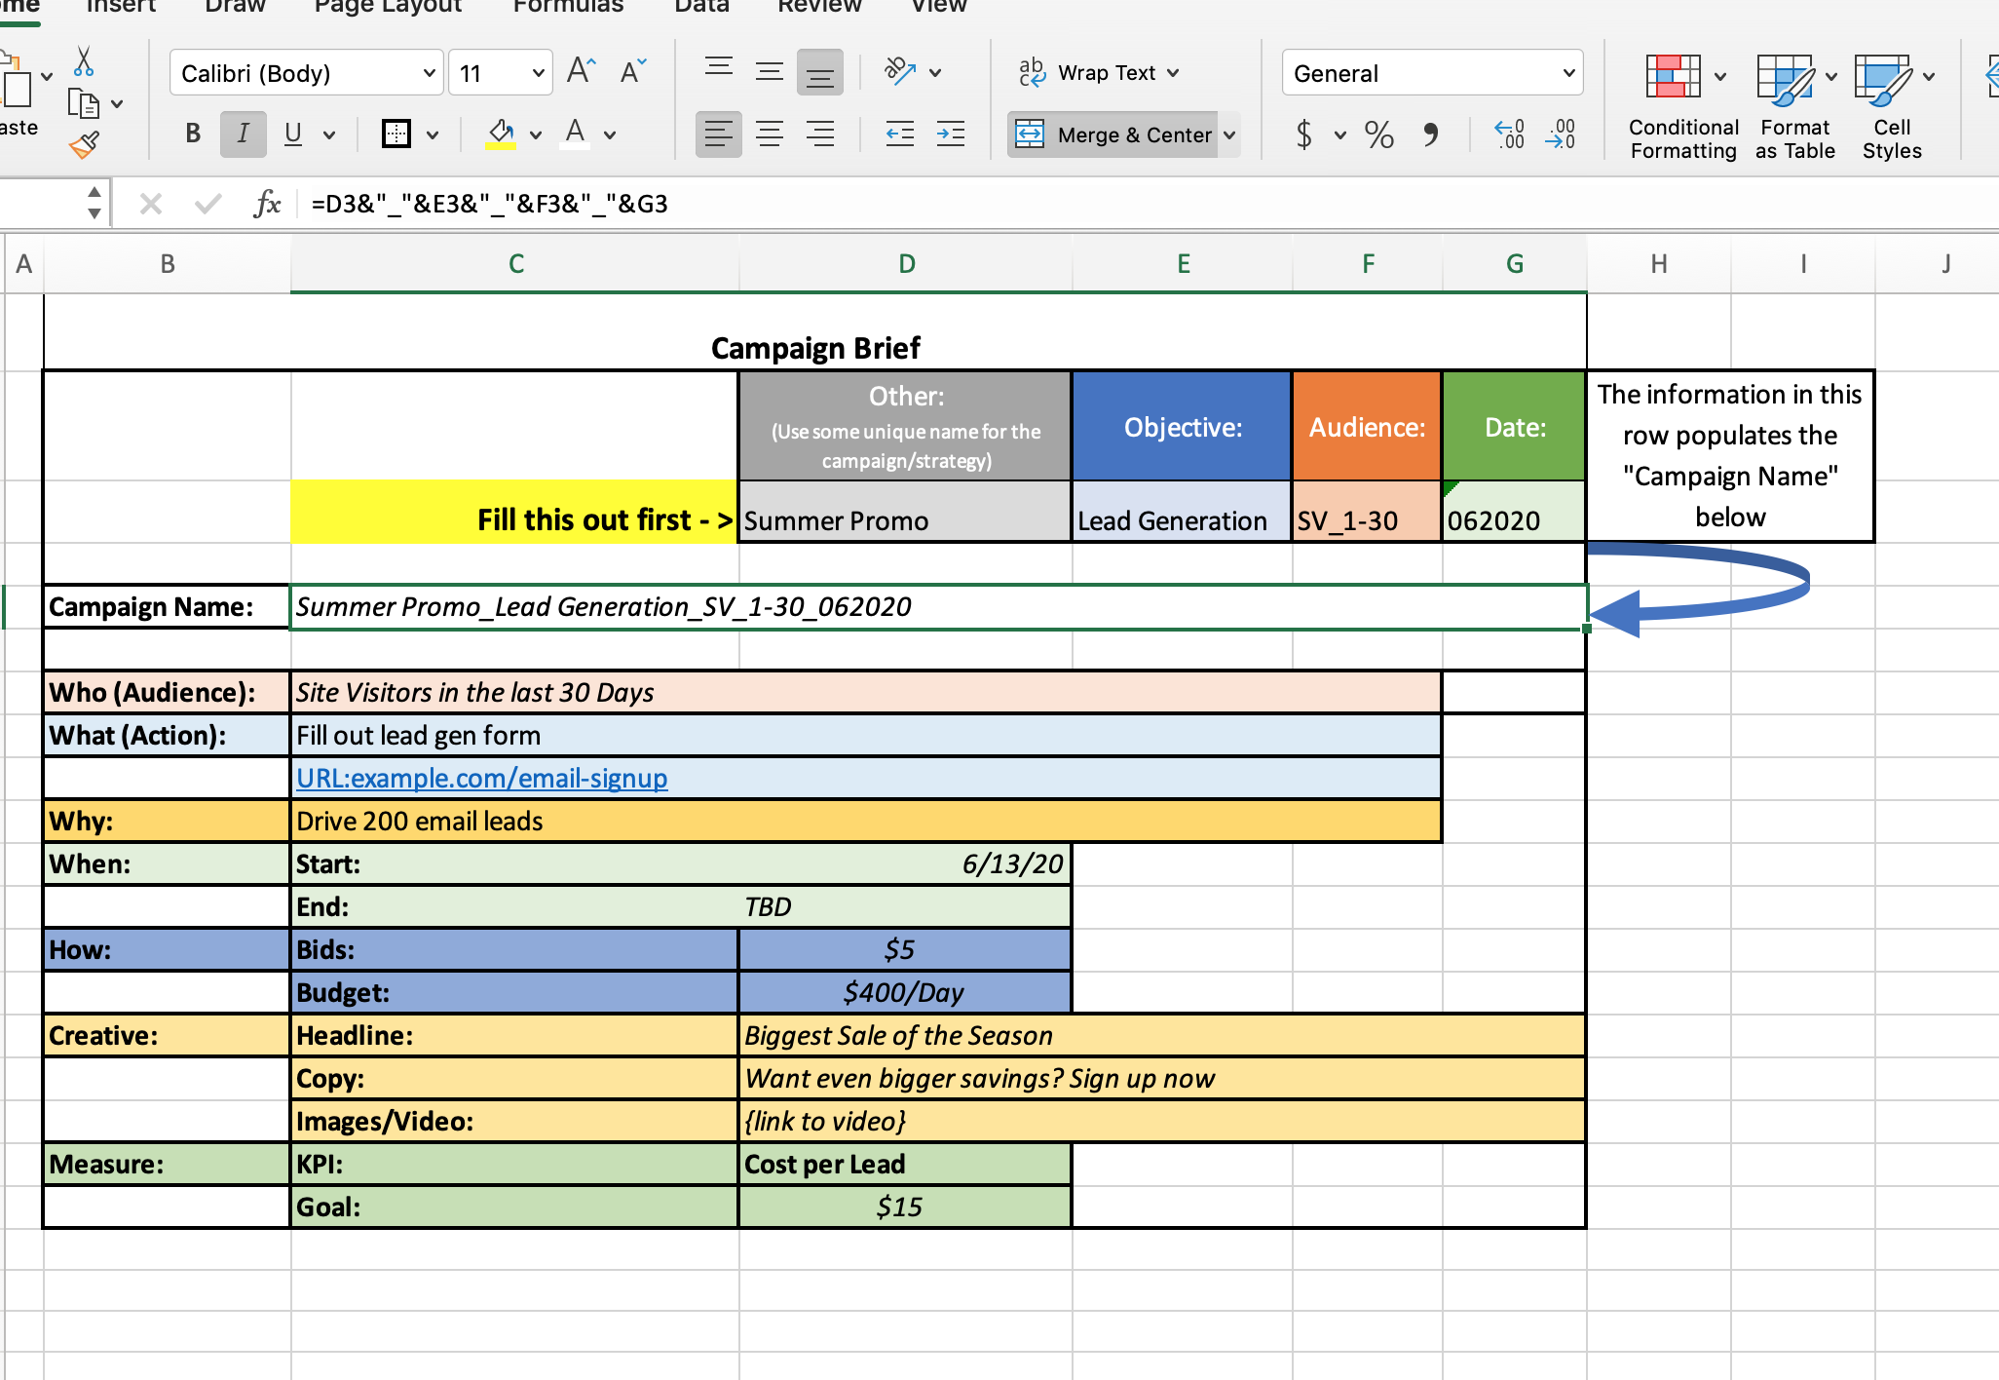Image resolution: width=1999 pixels, height=1380 pixels.
Task: Expand the General number format dropdown
Action: (x=1568, y=73)
